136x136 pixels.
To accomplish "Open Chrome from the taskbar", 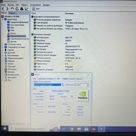I will [71, 129].
